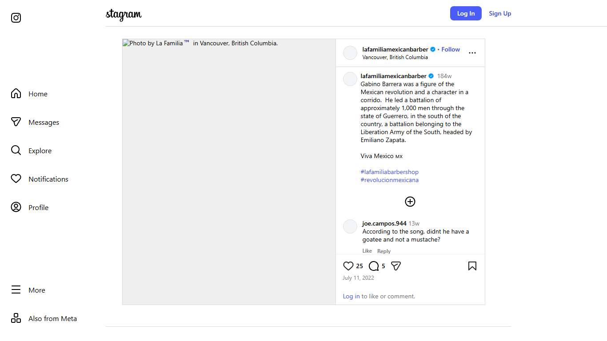
Task: Follow lafamiliamexicanbarber account
Action: point(451,49)
